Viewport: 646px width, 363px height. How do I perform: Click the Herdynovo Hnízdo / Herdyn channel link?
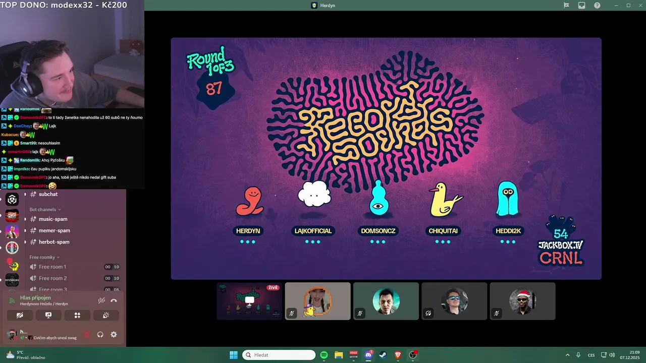click(x=44, y=304)
